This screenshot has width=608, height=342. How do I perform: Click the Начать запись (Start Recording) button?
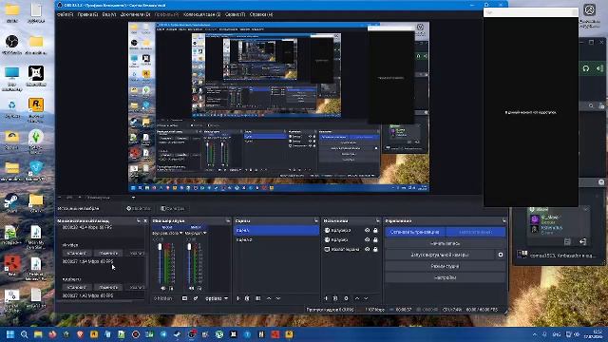coord(446,243)
